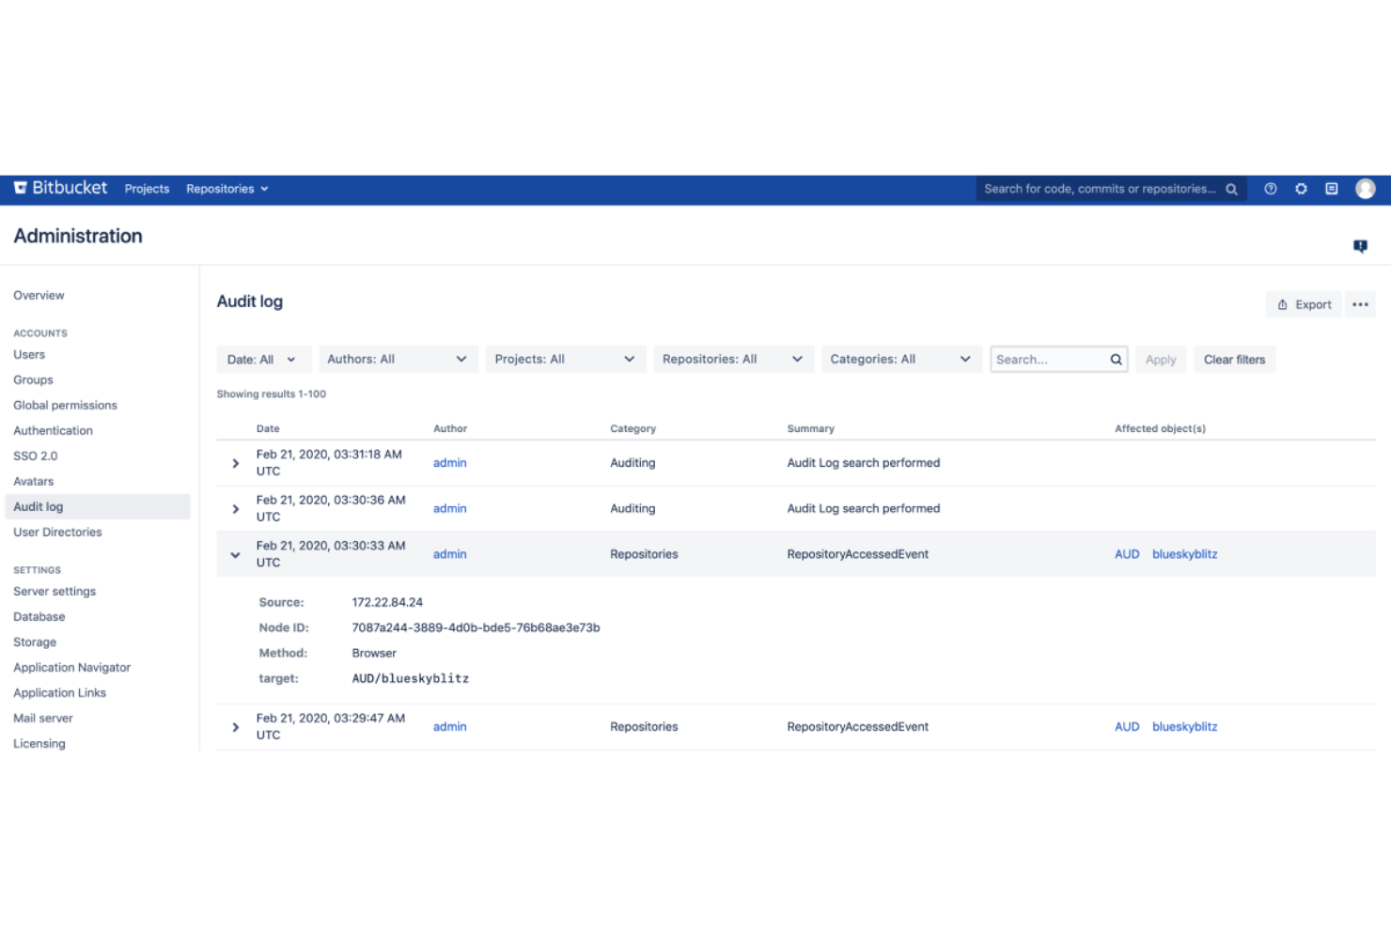The width and height of the screenshot is (1391, 927).
Task: Open the notifications panel icon
Action: [x=1332, y=188]
